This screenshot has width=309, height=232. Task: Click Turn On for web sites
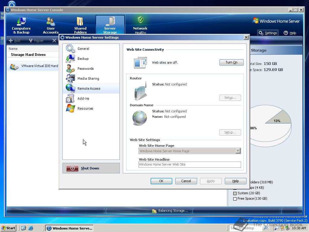tap(231, 62)
